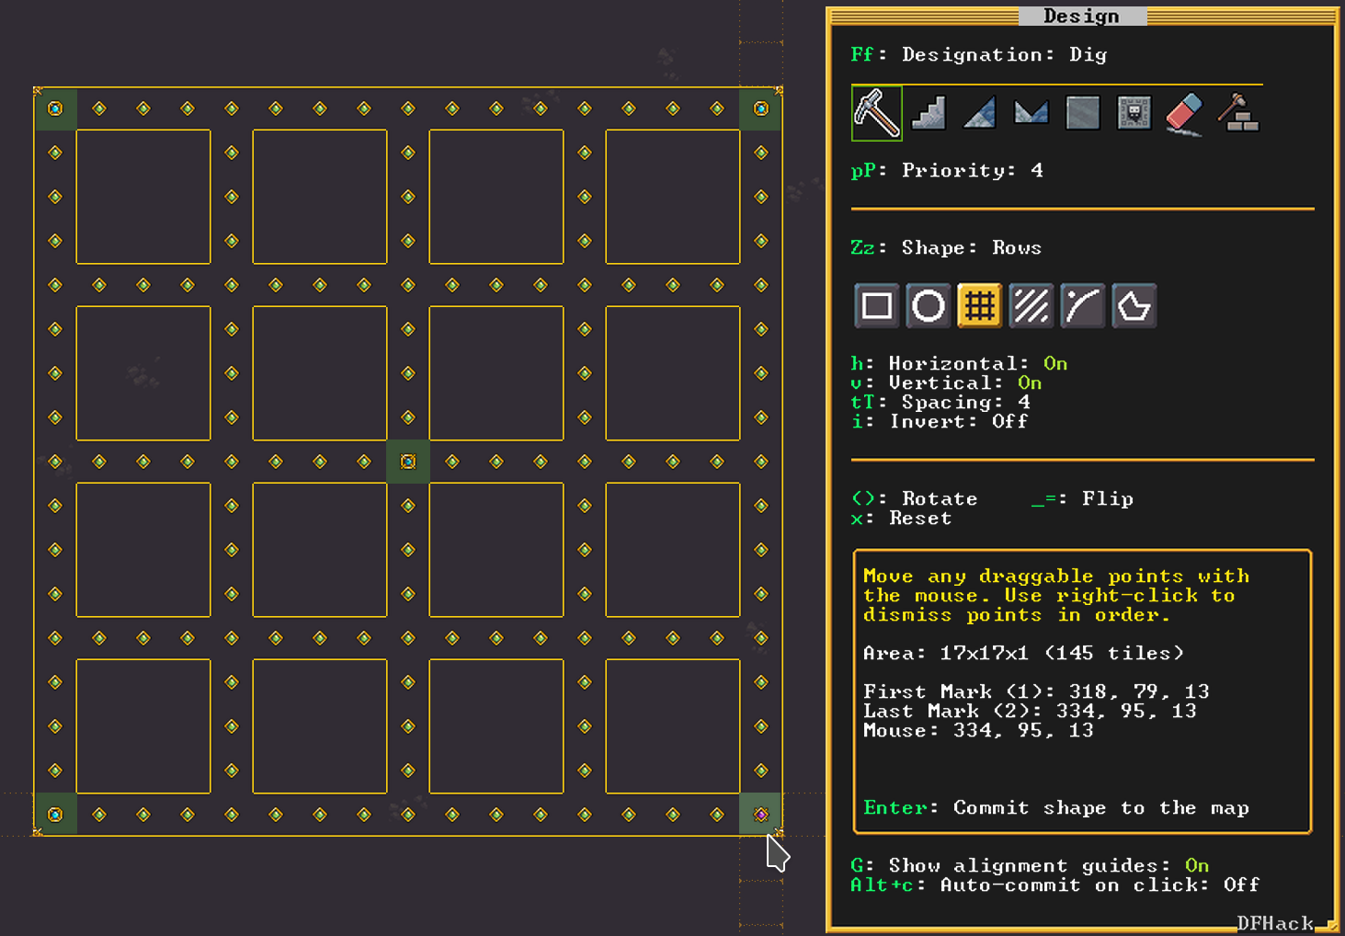Choose the Channel designation tool
The height and width of the screenshot is (936, 1345).
pyautogui.click(x=1031, y=113)
